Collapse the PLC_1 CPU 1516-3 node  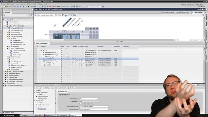pos(6,26)
